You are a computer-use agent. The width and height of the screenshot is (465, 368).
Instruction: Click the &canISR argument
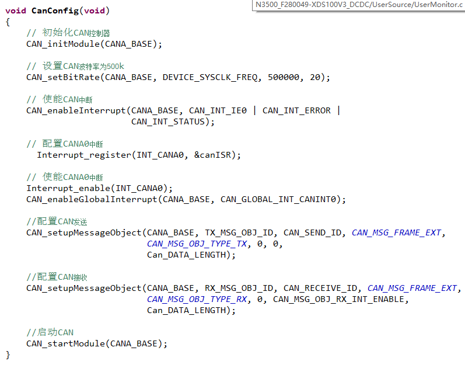pos(212,155)
